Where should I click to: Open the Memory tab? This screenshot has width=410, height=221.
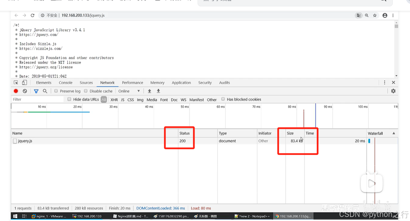tap(157, 82)
